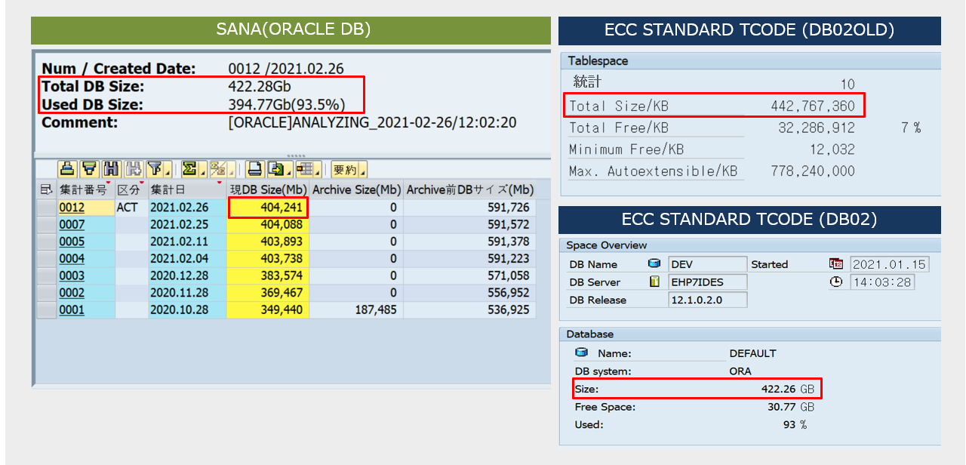Sort the ALV list in ascending order
Image resolution: width=966 pixels, height=465 pixels.
[67, 168]
